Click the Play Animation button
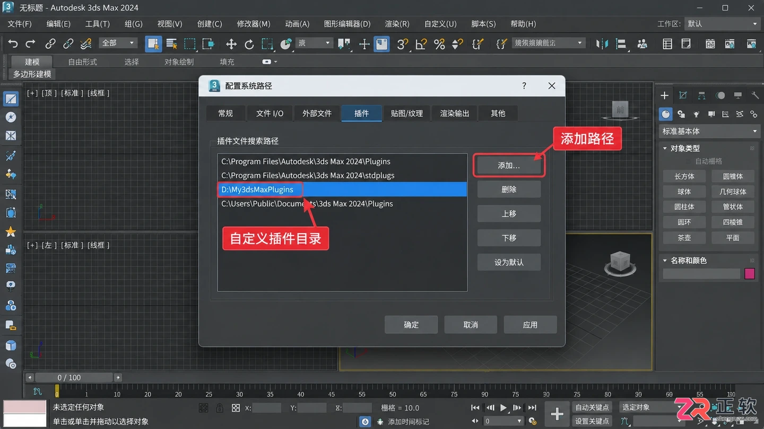Screen dimensions: 764x429 point(503,407)
